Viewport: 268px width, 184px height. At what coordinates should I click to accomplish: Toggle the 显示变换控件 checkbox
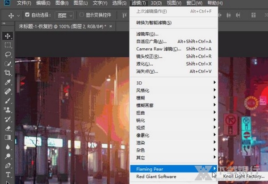pyautogui.click(x=82, y=15)
